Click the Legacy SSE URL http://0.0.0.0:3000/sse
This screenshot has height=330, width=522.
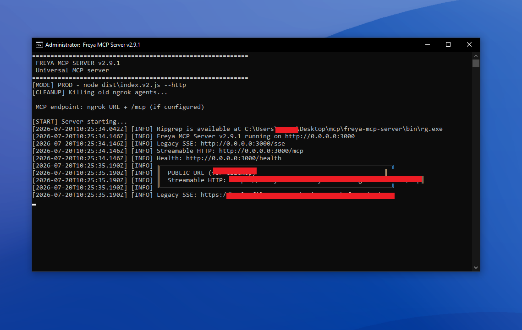coord(243,143)
